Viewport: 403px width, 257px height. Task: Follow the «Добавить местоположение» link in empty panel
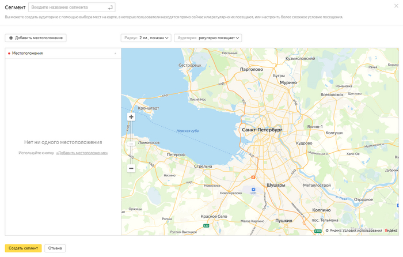point(82,153)
